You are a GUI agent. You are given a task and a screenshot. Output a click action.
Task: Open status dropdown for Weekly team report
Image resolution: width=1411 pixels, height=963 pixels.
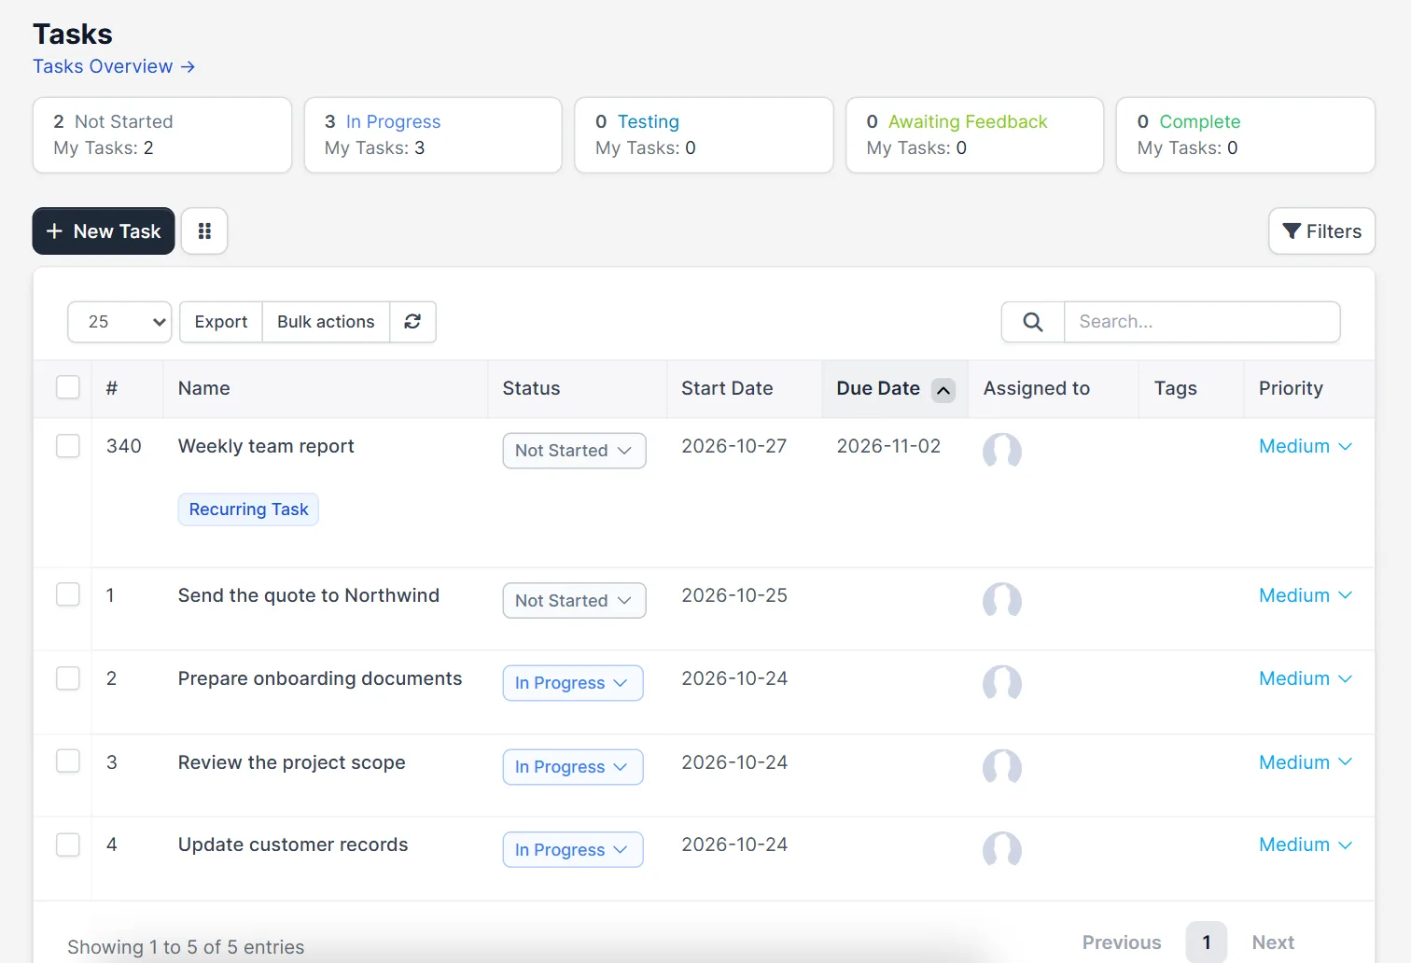click(574, 451)
